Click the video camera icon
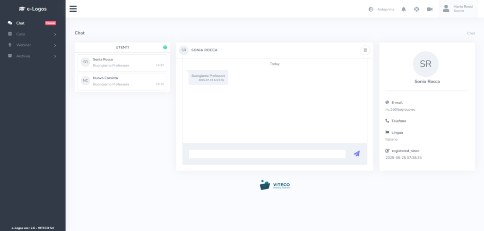This screenshot has height=231, width=484. click(x=430, y=9)
